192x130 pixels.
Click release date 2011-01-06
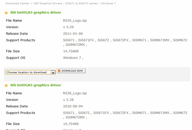[73, 33]
